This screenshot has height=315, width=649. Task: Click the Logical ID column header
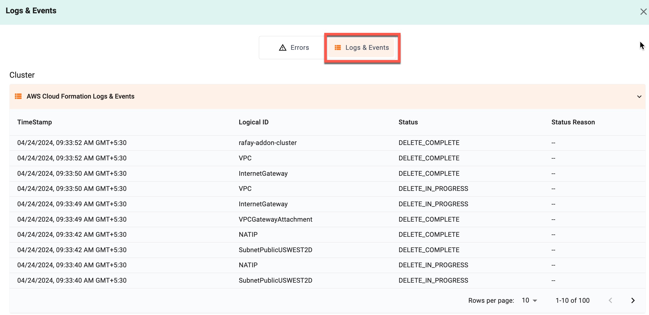tap(254, 122)
